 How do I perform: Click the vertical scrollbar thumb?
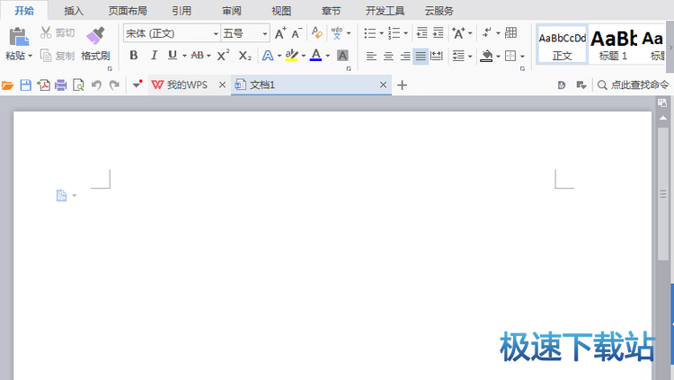pyautogui.click(x=663, y=194)
